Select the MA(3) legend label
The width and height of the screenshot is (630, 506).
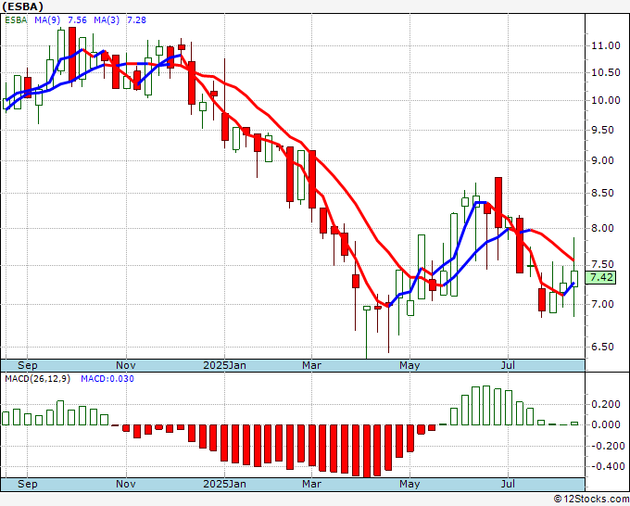(107, 19)
